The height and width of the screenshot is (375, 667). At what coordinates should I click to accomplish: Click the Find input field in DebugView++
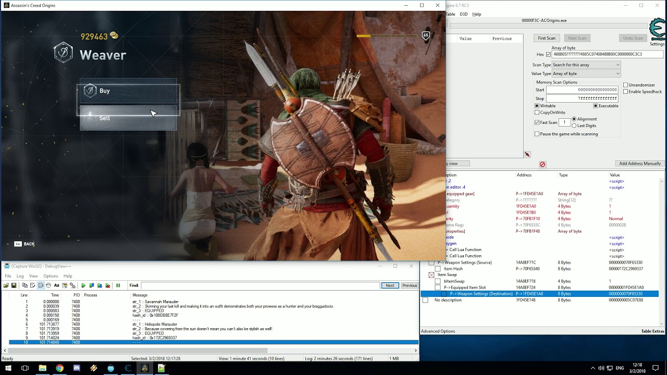(x=260, y=285)
